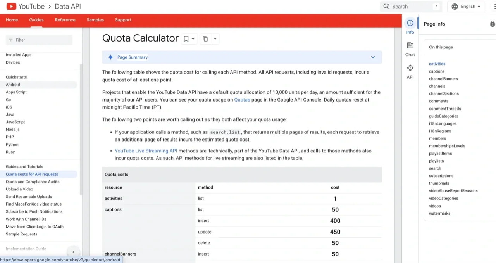Viewport: 496px width, 263px height.
Task: Open the iOS quickstart
Action: [x=9, y=107]
